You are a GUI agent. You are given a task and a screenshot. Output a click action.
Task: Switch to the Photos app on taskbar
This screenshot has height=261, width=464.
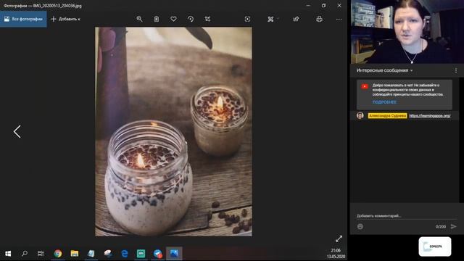pos(174,254)
